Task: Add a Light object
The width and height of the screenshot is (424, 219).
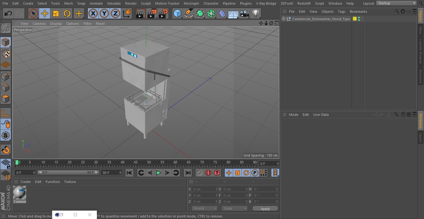Action: pyautogui.click(x=256, y=13)
